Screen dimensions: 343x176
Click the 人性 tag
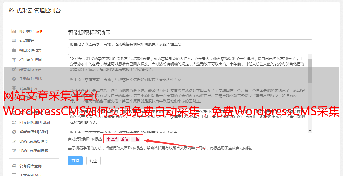pyautogui.click(x=135, y=139)
